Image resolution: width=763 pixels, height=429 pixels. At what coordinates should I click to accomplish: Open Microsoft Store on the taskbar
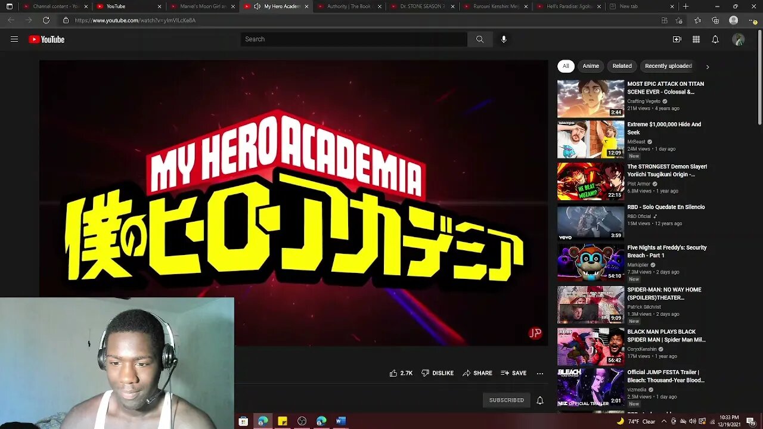[243, 421]
